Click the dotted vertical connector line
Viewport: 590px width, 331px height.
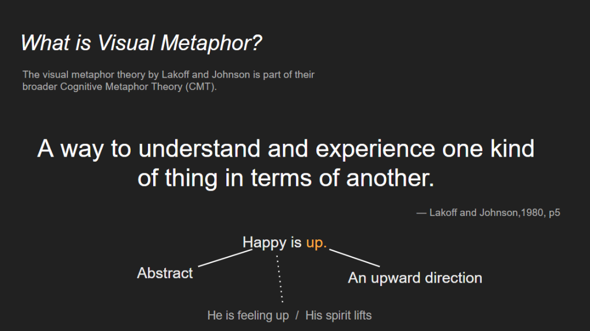[x=280, y=279]
